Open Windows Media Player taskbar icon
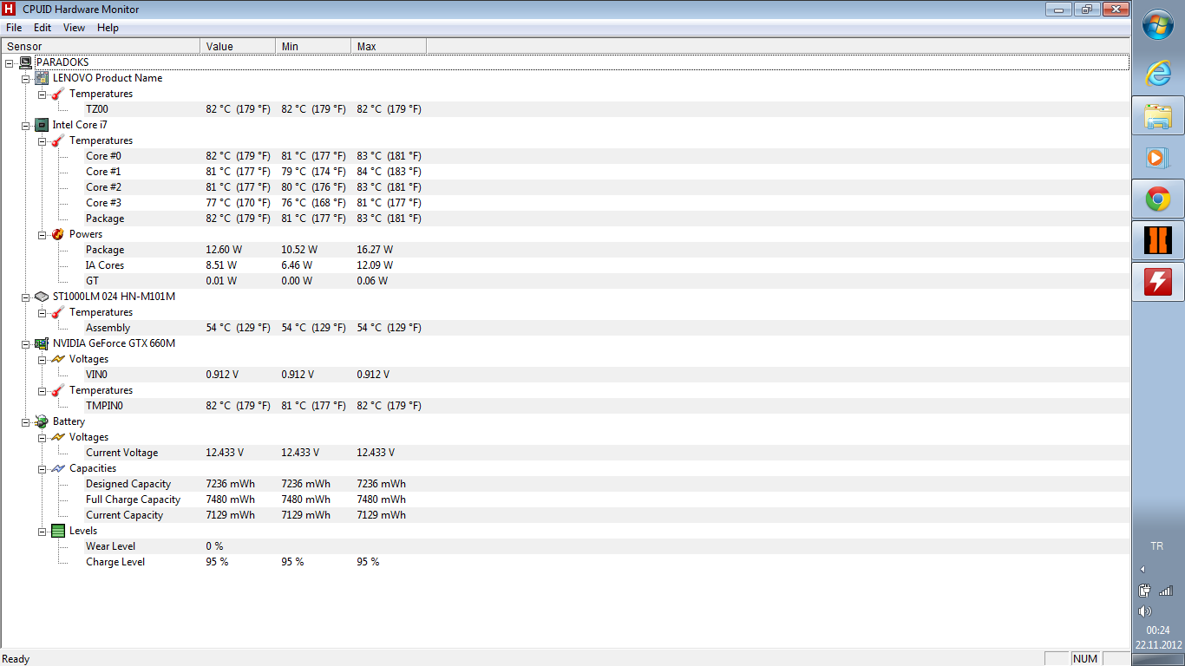The image size is (1185, 666). (1158, 157)
